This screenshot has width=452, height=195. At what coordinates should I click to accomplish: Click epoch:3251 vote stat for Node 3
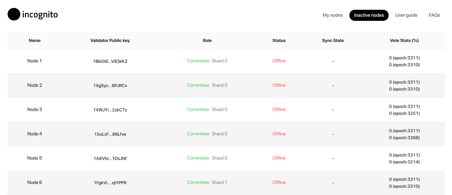404,113
